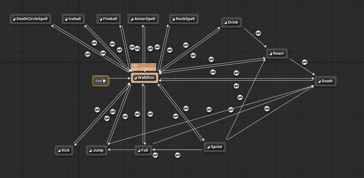Click the leftmost transition icon below WalkRun
Image resolution: width=364 pixels, height=178 pixels.
(97, 109)
